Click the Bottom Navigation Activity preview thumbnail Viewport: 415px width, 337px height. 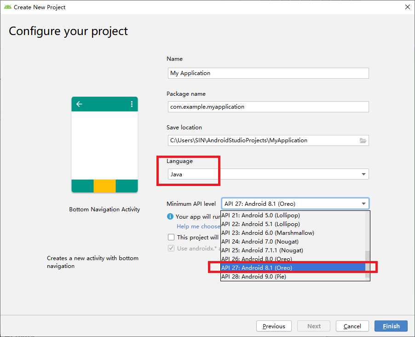coord(104,145)
